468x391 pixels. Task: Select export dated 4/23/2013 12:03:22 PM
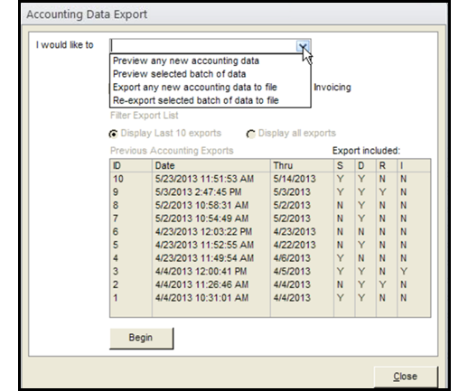(270, 232)
